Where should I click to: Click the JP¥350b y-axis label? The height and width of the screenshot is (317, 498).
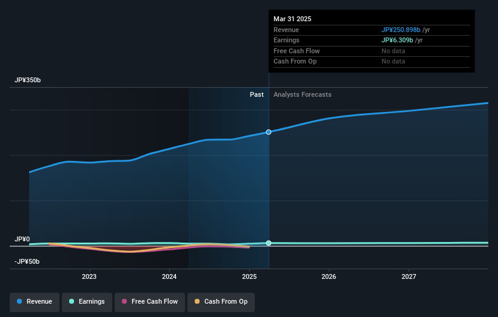(28, 80)
